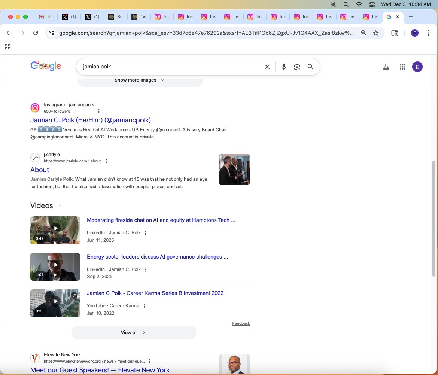Click the '650+ followers' text
The width and height of the screenshot is (438, 375).
tap(57, 111)
